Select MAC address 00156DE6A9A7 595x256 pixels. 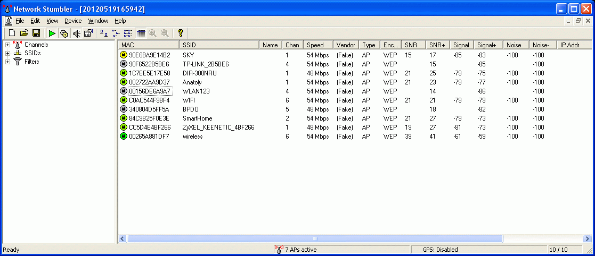pos(150,91)
